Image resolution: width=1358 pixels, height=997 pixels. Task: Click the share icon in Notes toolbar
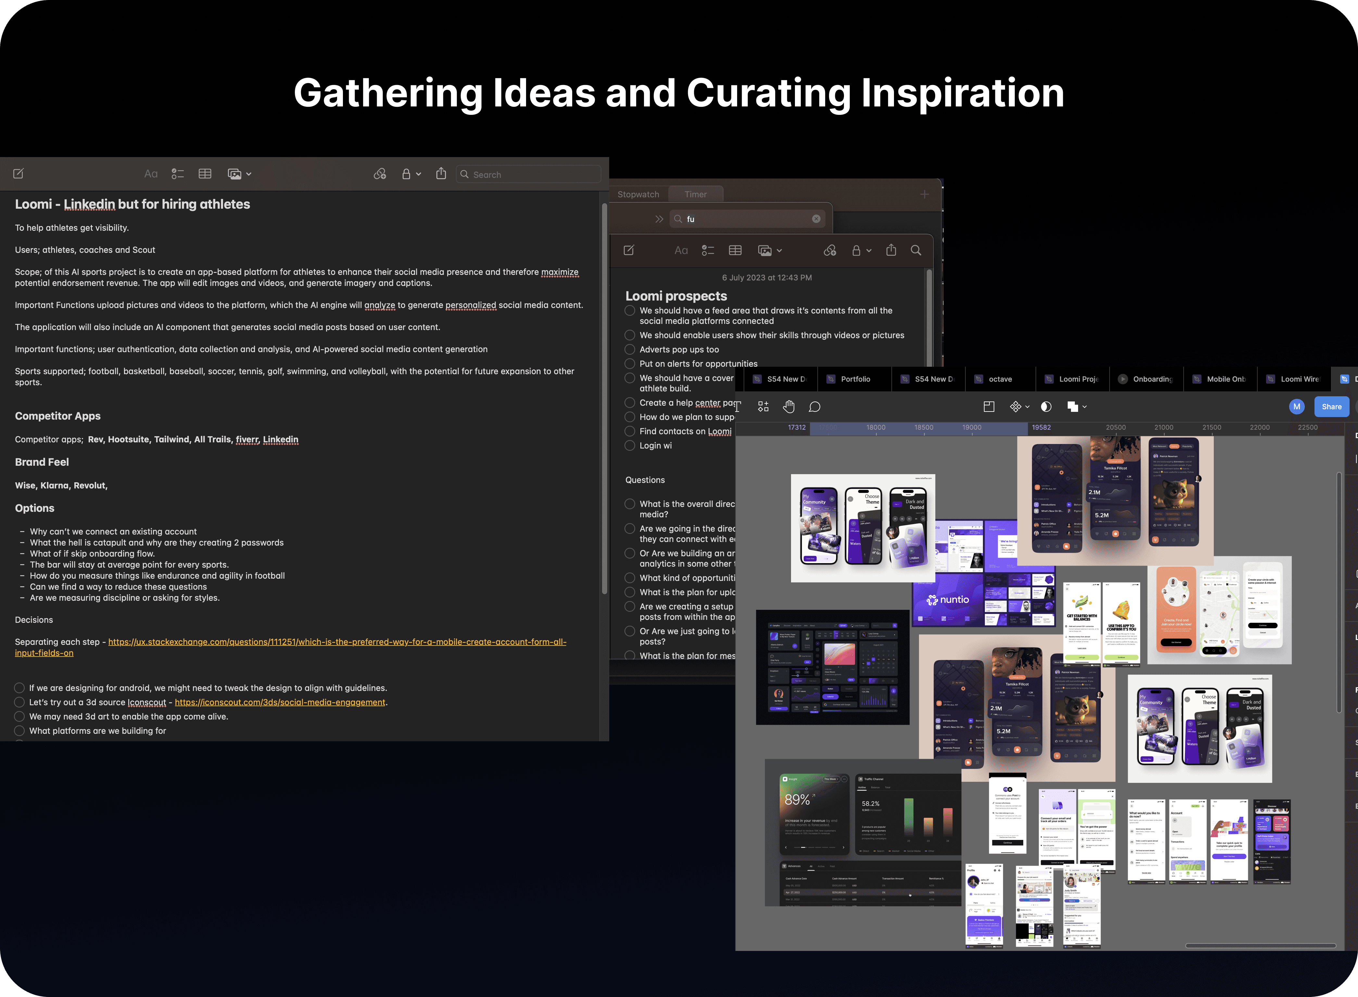[441, 174]
